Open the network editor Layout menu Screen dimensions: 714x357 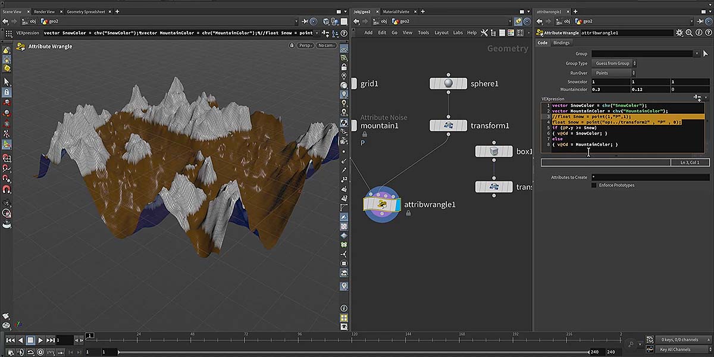[441, 33]
